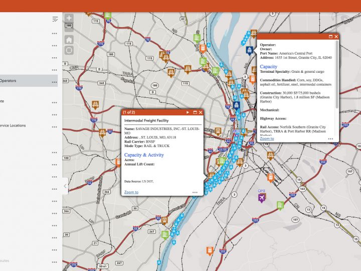Maximize the Intermodal Freight Facility popup
The width and height of the screenshot is (361, 271).
point(194,112)
